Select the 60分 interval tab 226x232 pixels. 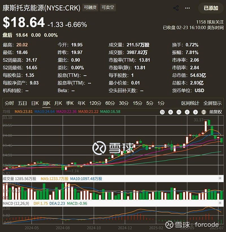110,103
